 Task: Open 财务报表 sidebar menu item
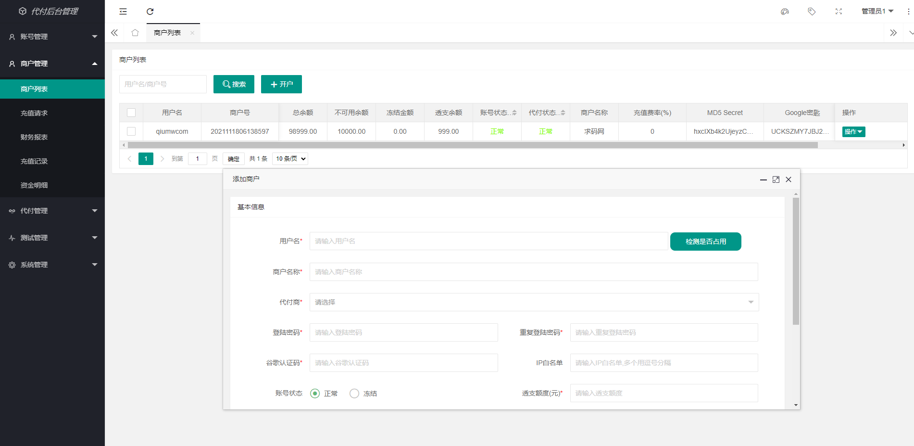click(x=34, y=137)
